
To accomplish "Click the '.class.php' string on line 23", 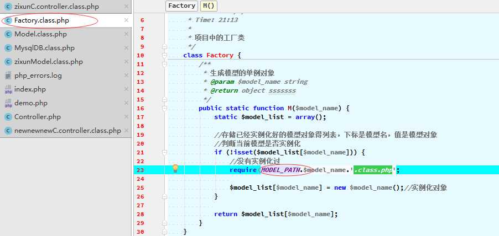I will [x=373, y=170].
